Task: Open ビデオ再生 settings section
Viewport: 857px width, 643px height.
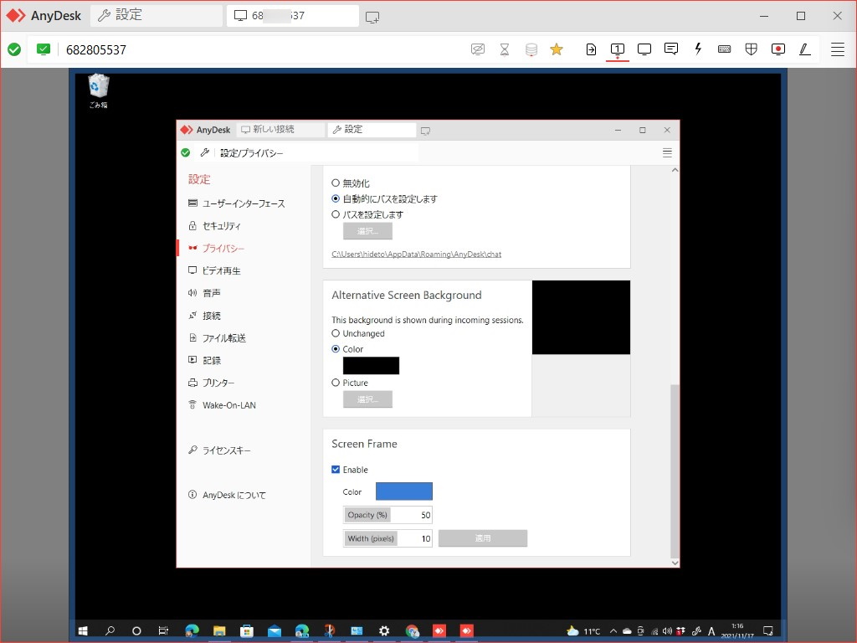Action: [214, 270]
